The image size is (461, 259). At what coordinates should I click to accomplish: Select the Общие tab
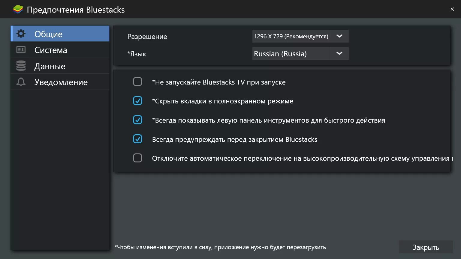coord(48,34)
